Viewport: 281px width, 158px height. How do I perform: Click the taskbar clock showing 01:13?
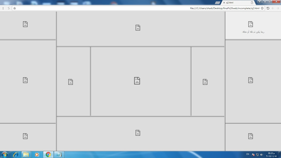(271, 155)
